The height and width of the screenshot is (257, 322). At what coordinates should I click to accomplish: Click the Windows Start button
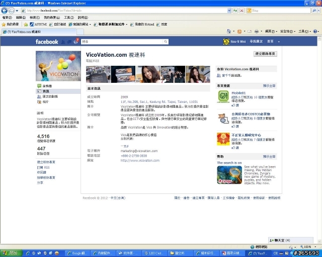(x=11, y=253)
